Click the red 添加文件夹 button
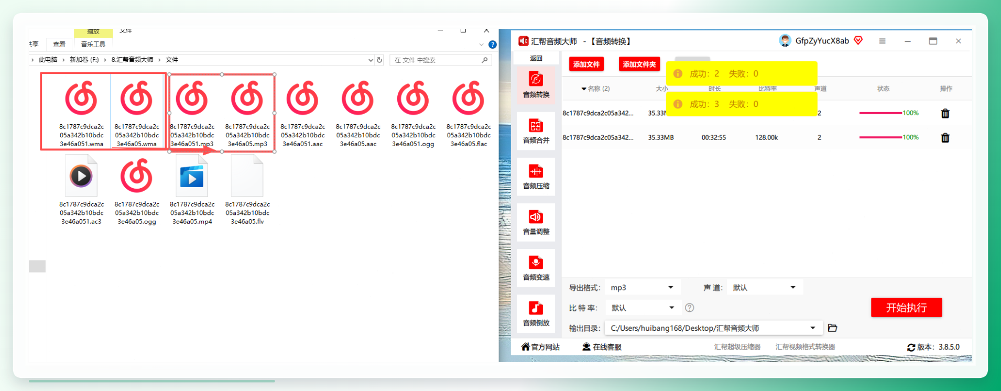Screen dimensions: 1001x391 point(639,64)
